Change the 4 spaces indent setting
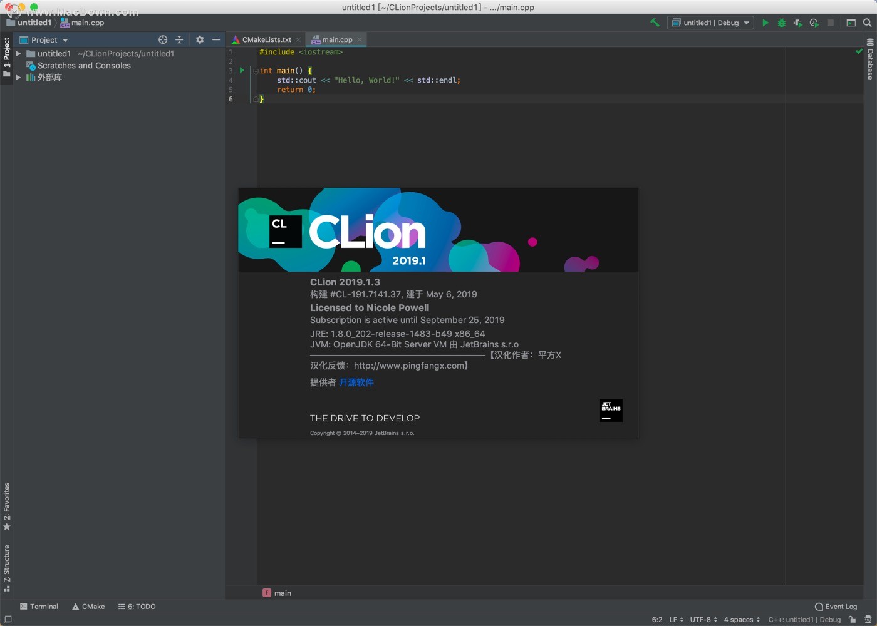 coord(742,620)
